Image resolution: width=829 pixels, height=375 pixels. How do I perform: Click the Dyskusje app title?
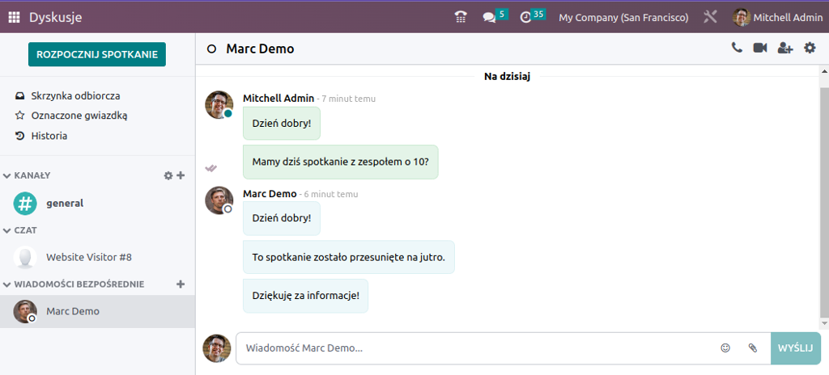pos(56,18)
